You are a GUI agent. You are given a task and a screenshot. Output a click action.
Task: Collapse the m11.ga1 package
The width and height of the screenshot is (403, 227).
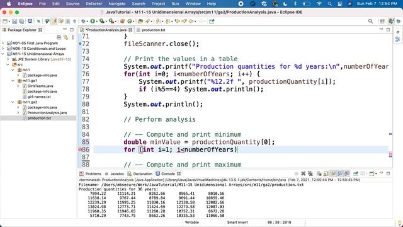[13, 81]
